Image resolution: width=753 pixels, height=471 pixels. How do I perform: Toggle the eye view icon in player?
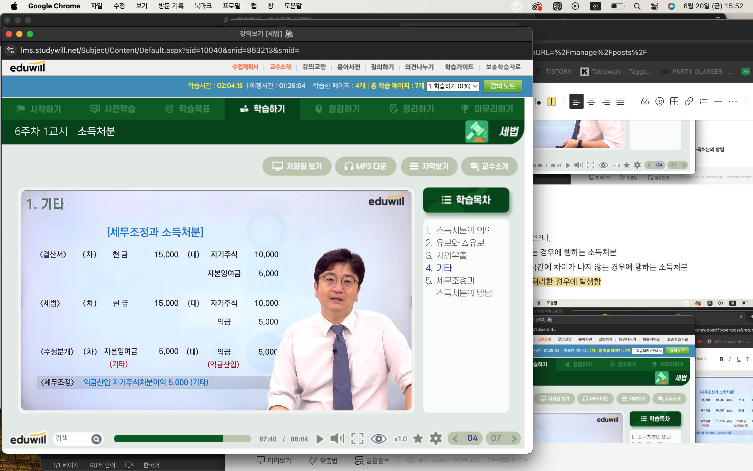tap(378, 439)
